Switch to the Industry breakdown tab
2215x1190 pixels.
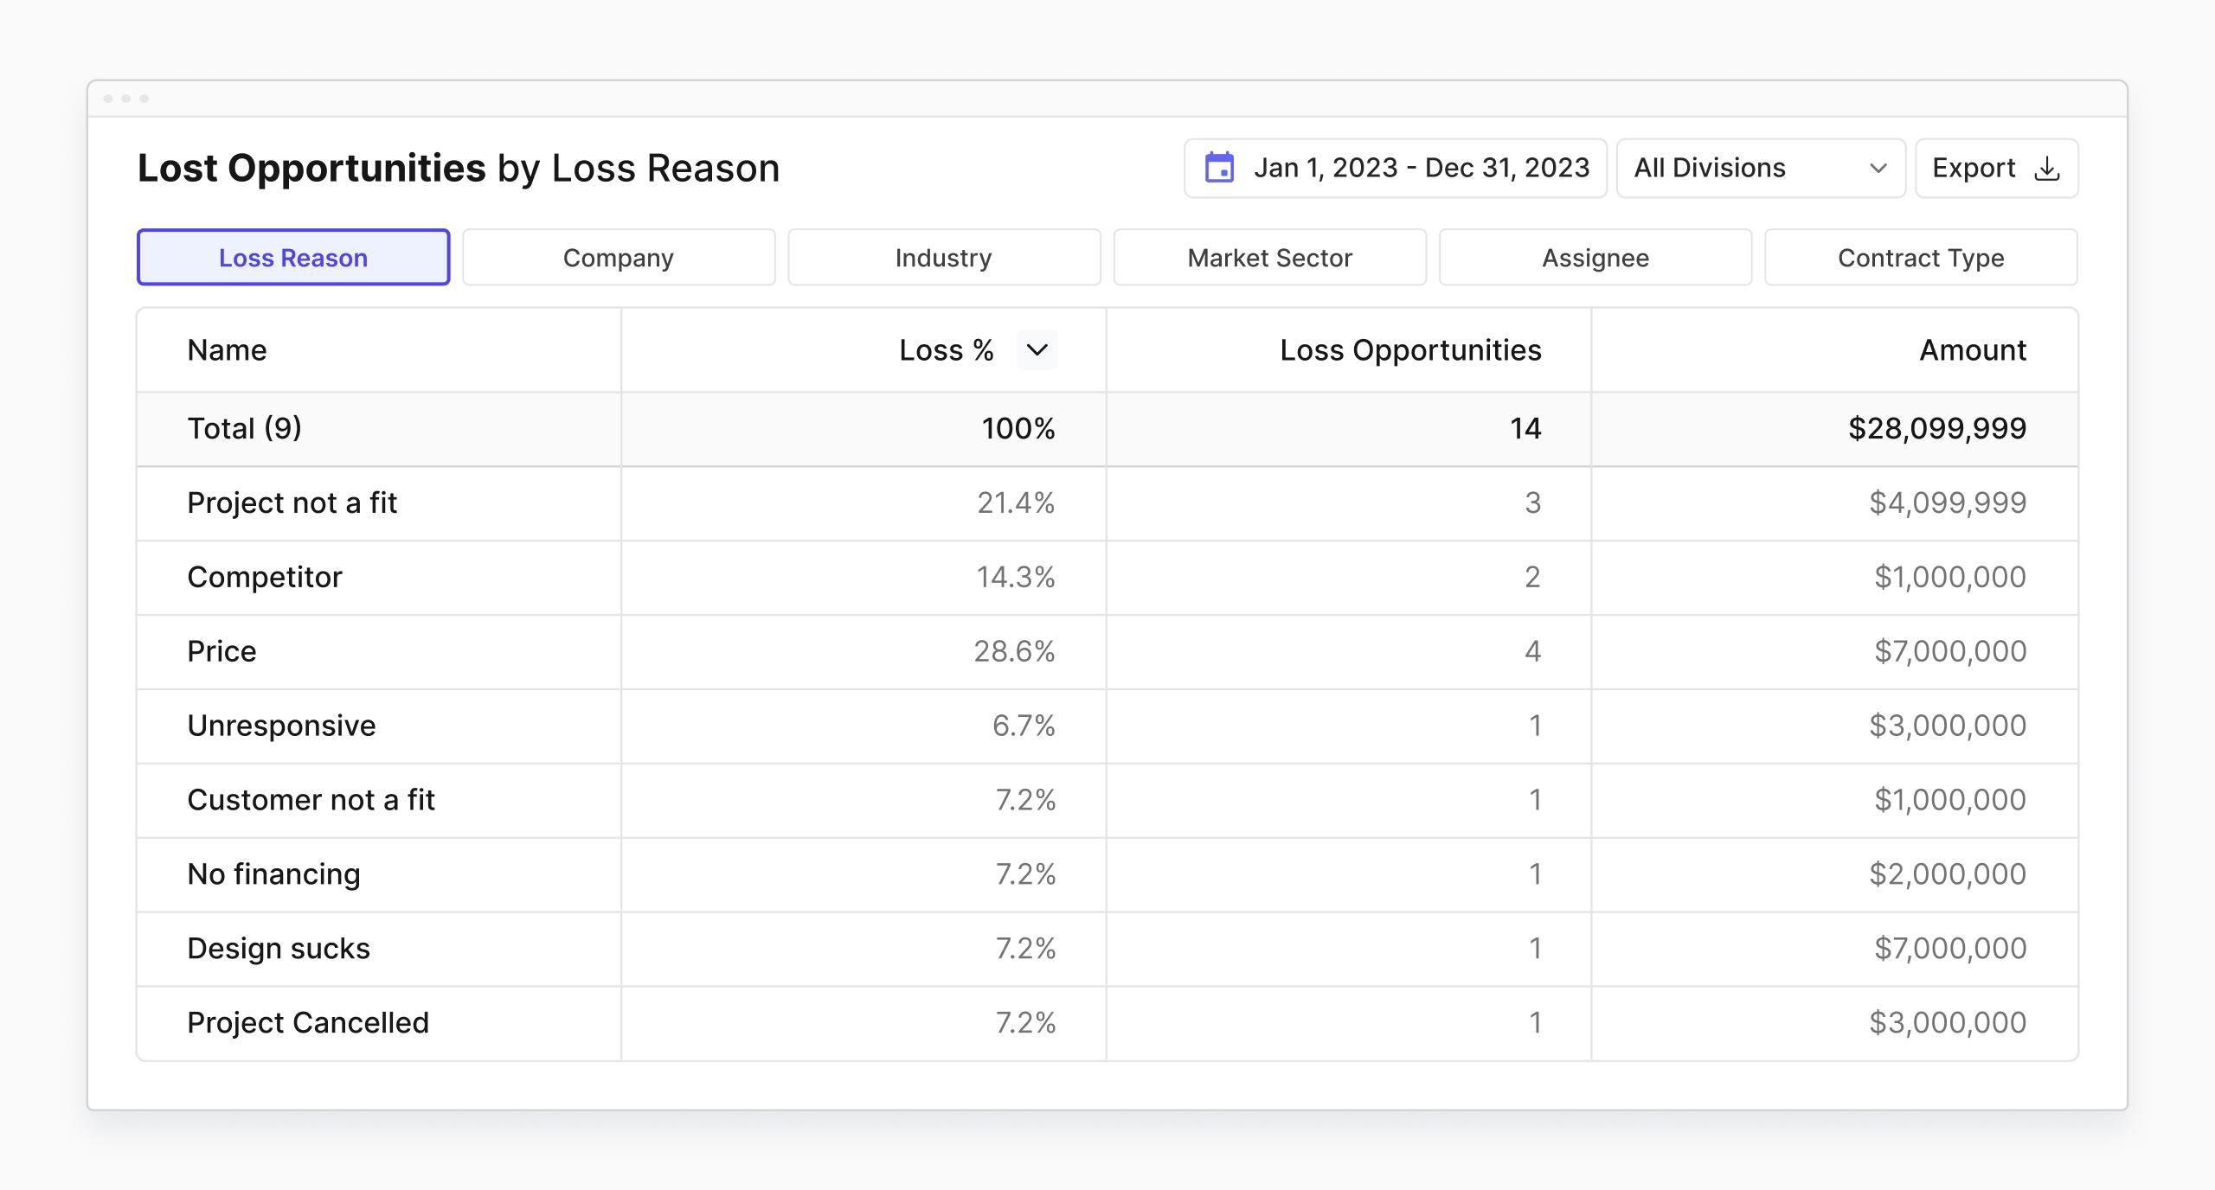coord(943,257)
